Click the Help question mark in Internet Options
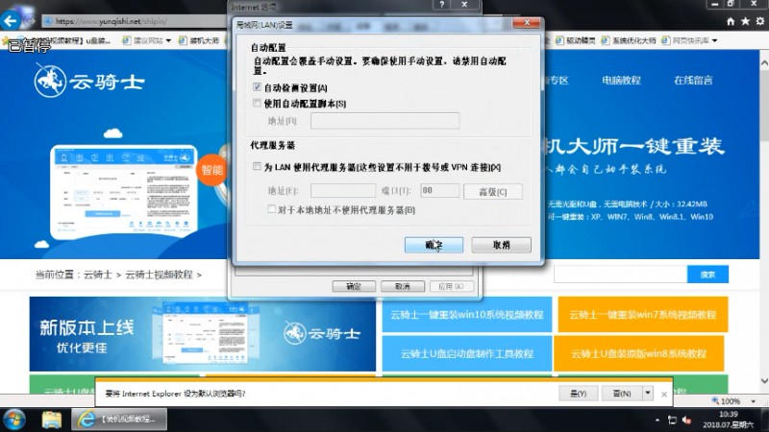Screen dimensions: 769x432 tap(442, 5)
